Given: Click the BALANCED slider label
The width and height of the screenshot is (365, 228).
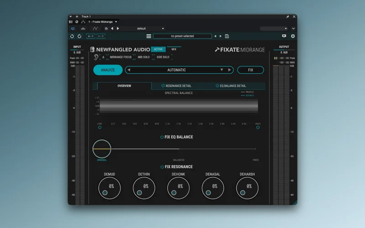Looking at the screenshot, I should [179, 160].
